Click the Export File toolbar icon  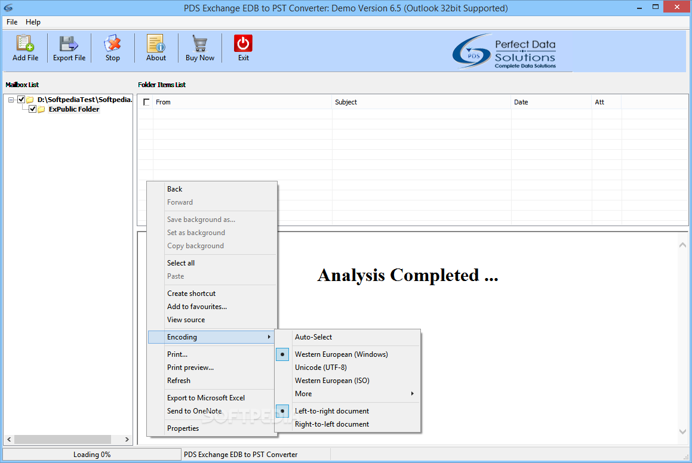[69, 43]
